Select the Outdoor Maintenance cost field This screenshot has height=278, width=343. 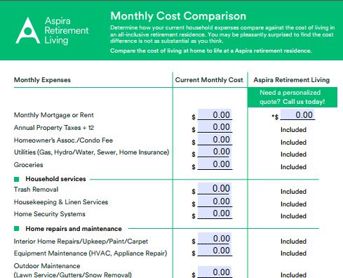(215, 272)
